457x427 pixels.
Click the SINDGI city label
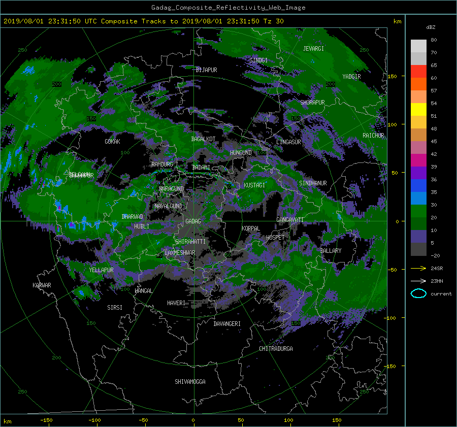pos(258,60)
